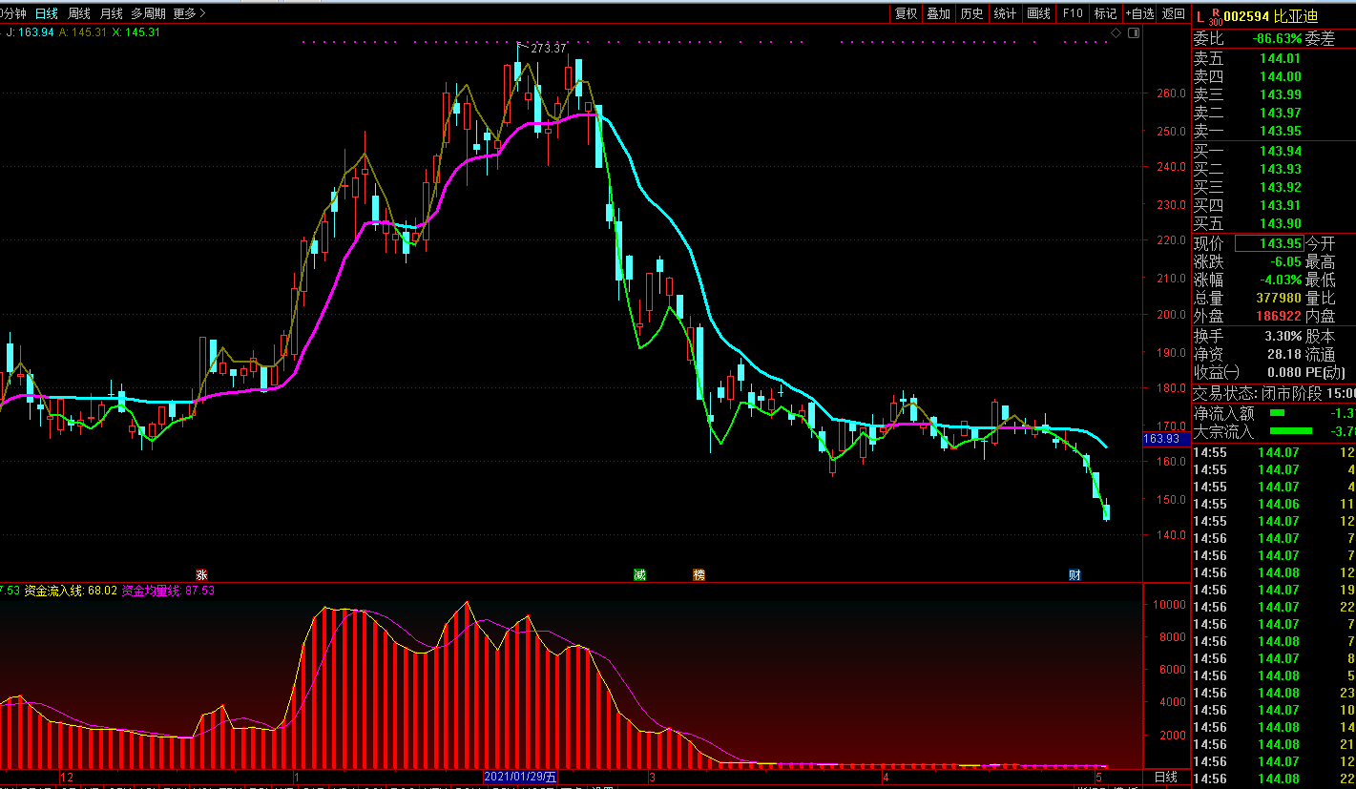The height and width of the screenshot is (789, 1356).
Task: Select the 卖三 143.99 order row
Action: (x=1273, y=94)
